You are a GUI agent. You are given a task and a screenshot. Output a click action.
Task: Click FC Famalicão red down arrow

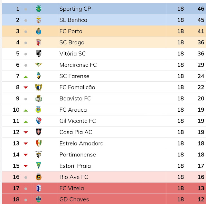(26, 88)
